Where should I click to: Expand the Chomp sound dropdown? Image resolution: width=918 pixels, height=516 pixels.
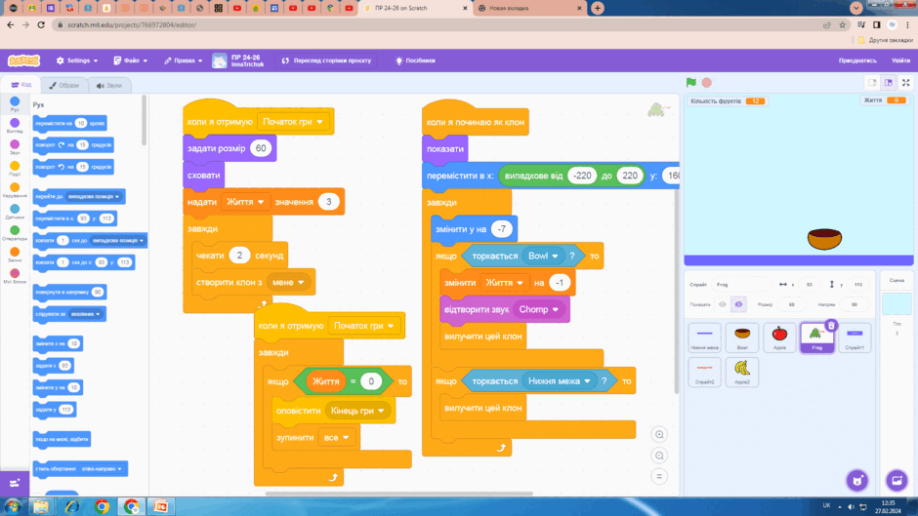click(x=555, y=309)
